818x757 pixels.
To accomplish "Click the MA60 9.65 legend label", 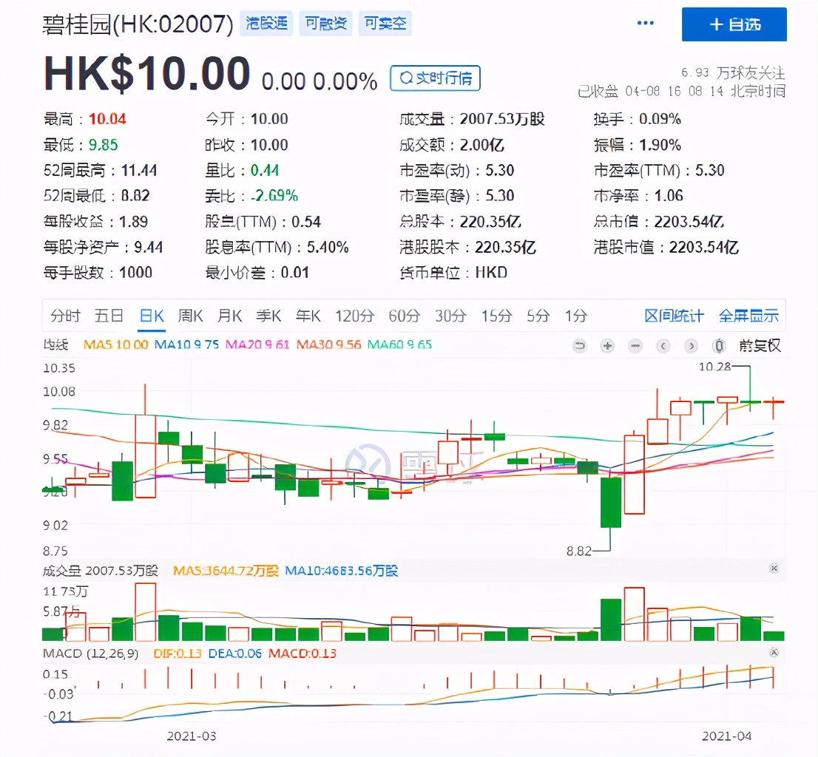I will point(399,344).
